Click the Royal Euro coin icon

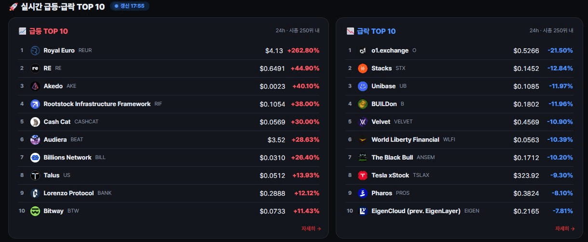pyautogui.click(x=35, y=51)
